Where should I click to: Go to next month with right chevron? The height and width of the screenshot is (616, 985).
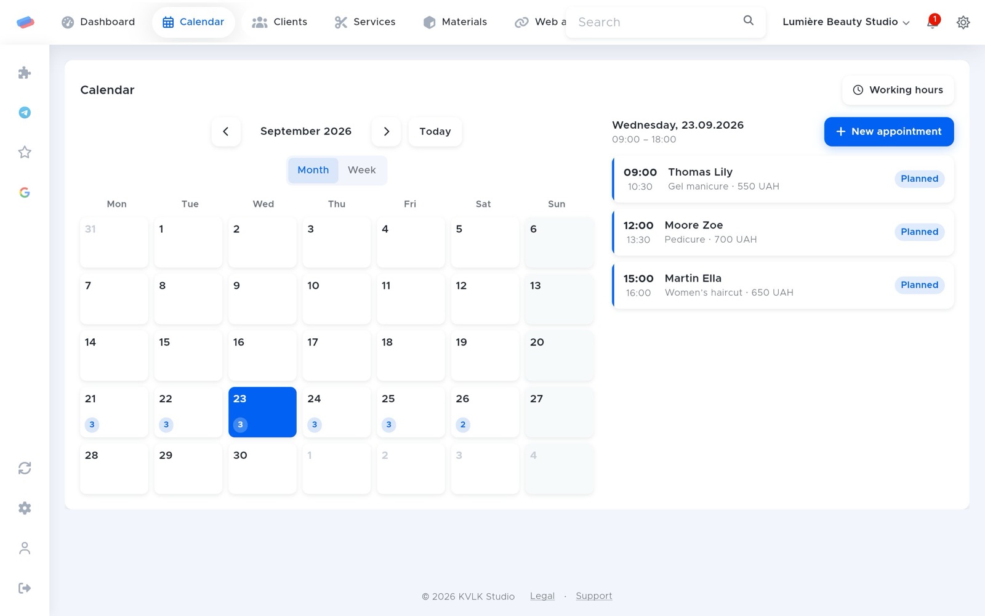[386, 131]
